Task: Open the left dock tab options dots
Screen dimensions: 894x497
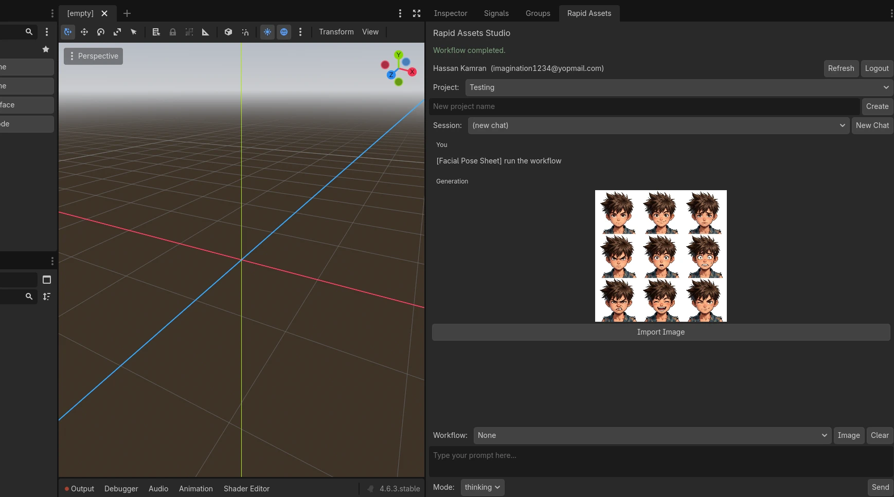Action: (52, 13)
